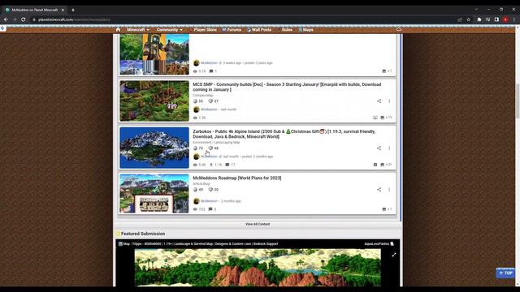Open the Maps section
520x292 pixels.
click(305, 30)
